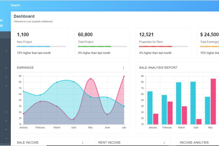Click the $ 24,500 earnings value
Image resolution: width=219 pixels, height=146 pixels.
click(x=209, y=35)
